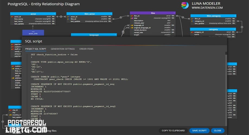
Task: Collapse the film_category table via header dash
Action: 235,16
